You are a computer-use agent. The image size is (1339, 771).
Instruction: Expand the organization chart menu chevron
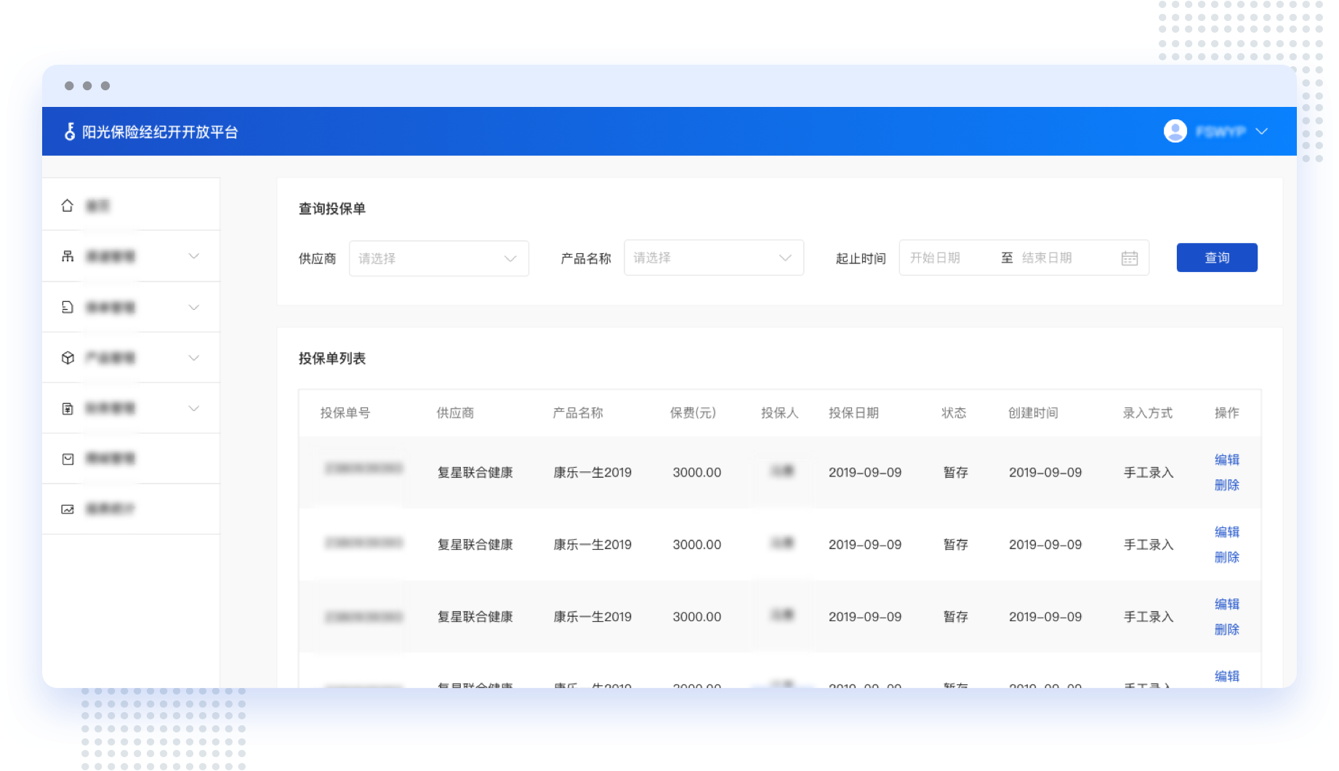(x=194, y=256)
